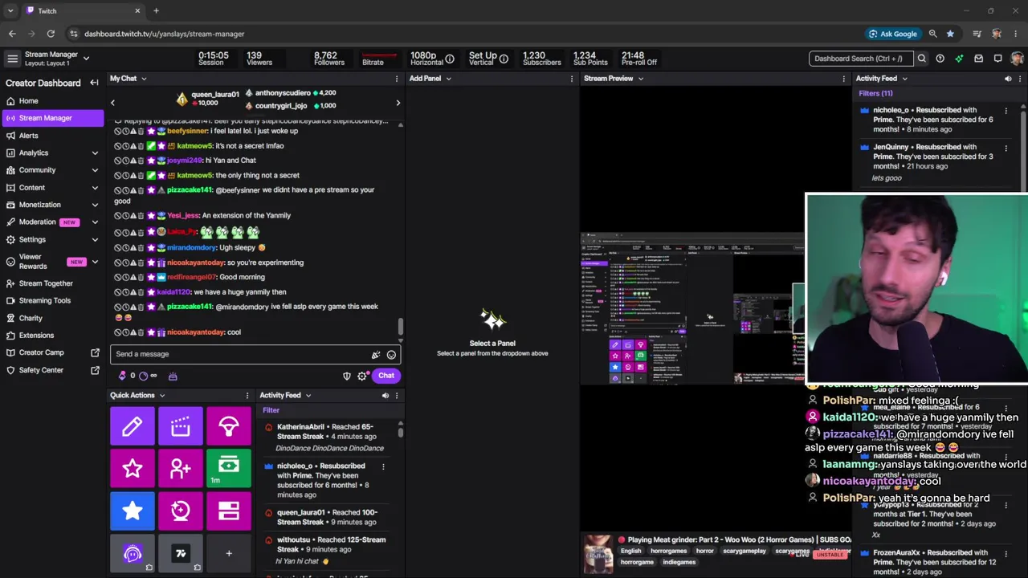Open Stream Preview panel options menu
The width and height of the screenshot is (1028, 578).
pos(843,79)
